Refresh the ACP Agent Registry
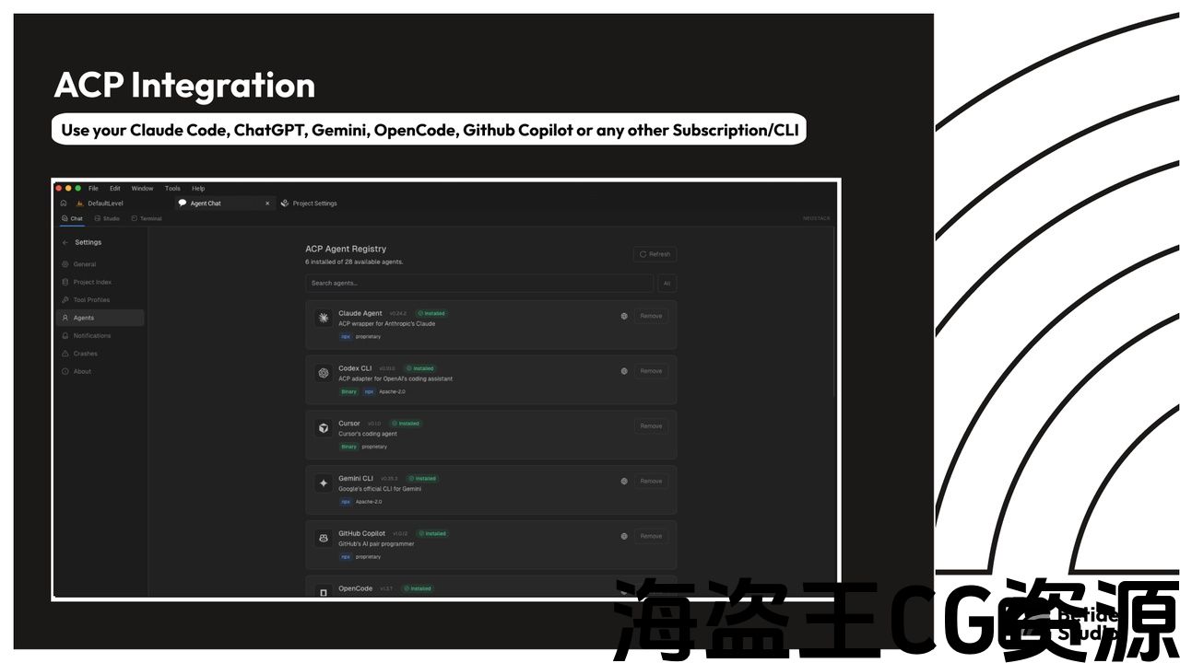1180x663 pixels. 655,254
